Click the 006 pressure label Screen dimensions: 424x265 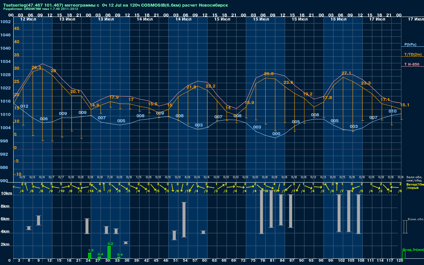[x=44, y=119]
